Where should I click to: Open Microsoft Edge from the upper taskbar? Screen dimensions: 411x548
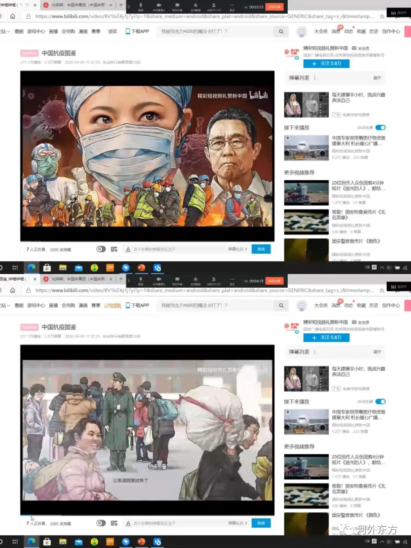tap(31, 268)
